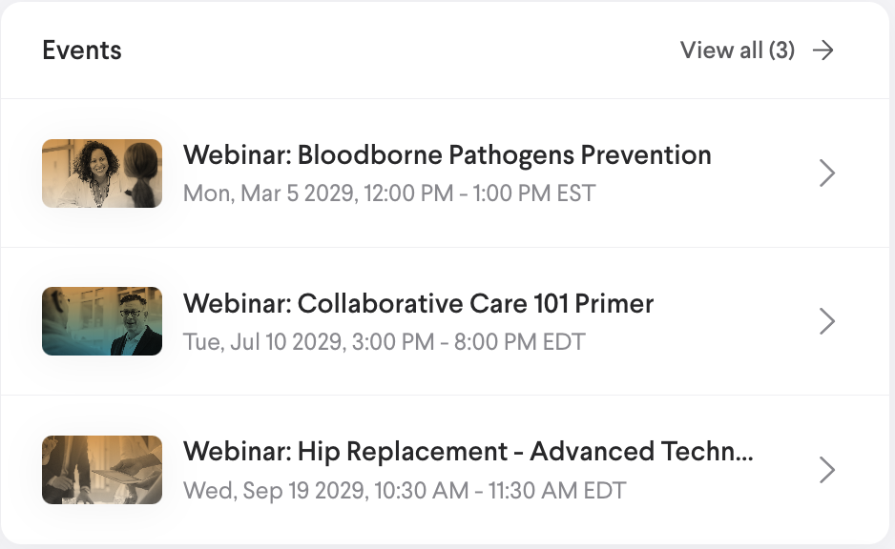The height and width of the screenshot is (549, 895).
Task: Click the Mon, Mar 5 2029 date line
Action: 388,193
